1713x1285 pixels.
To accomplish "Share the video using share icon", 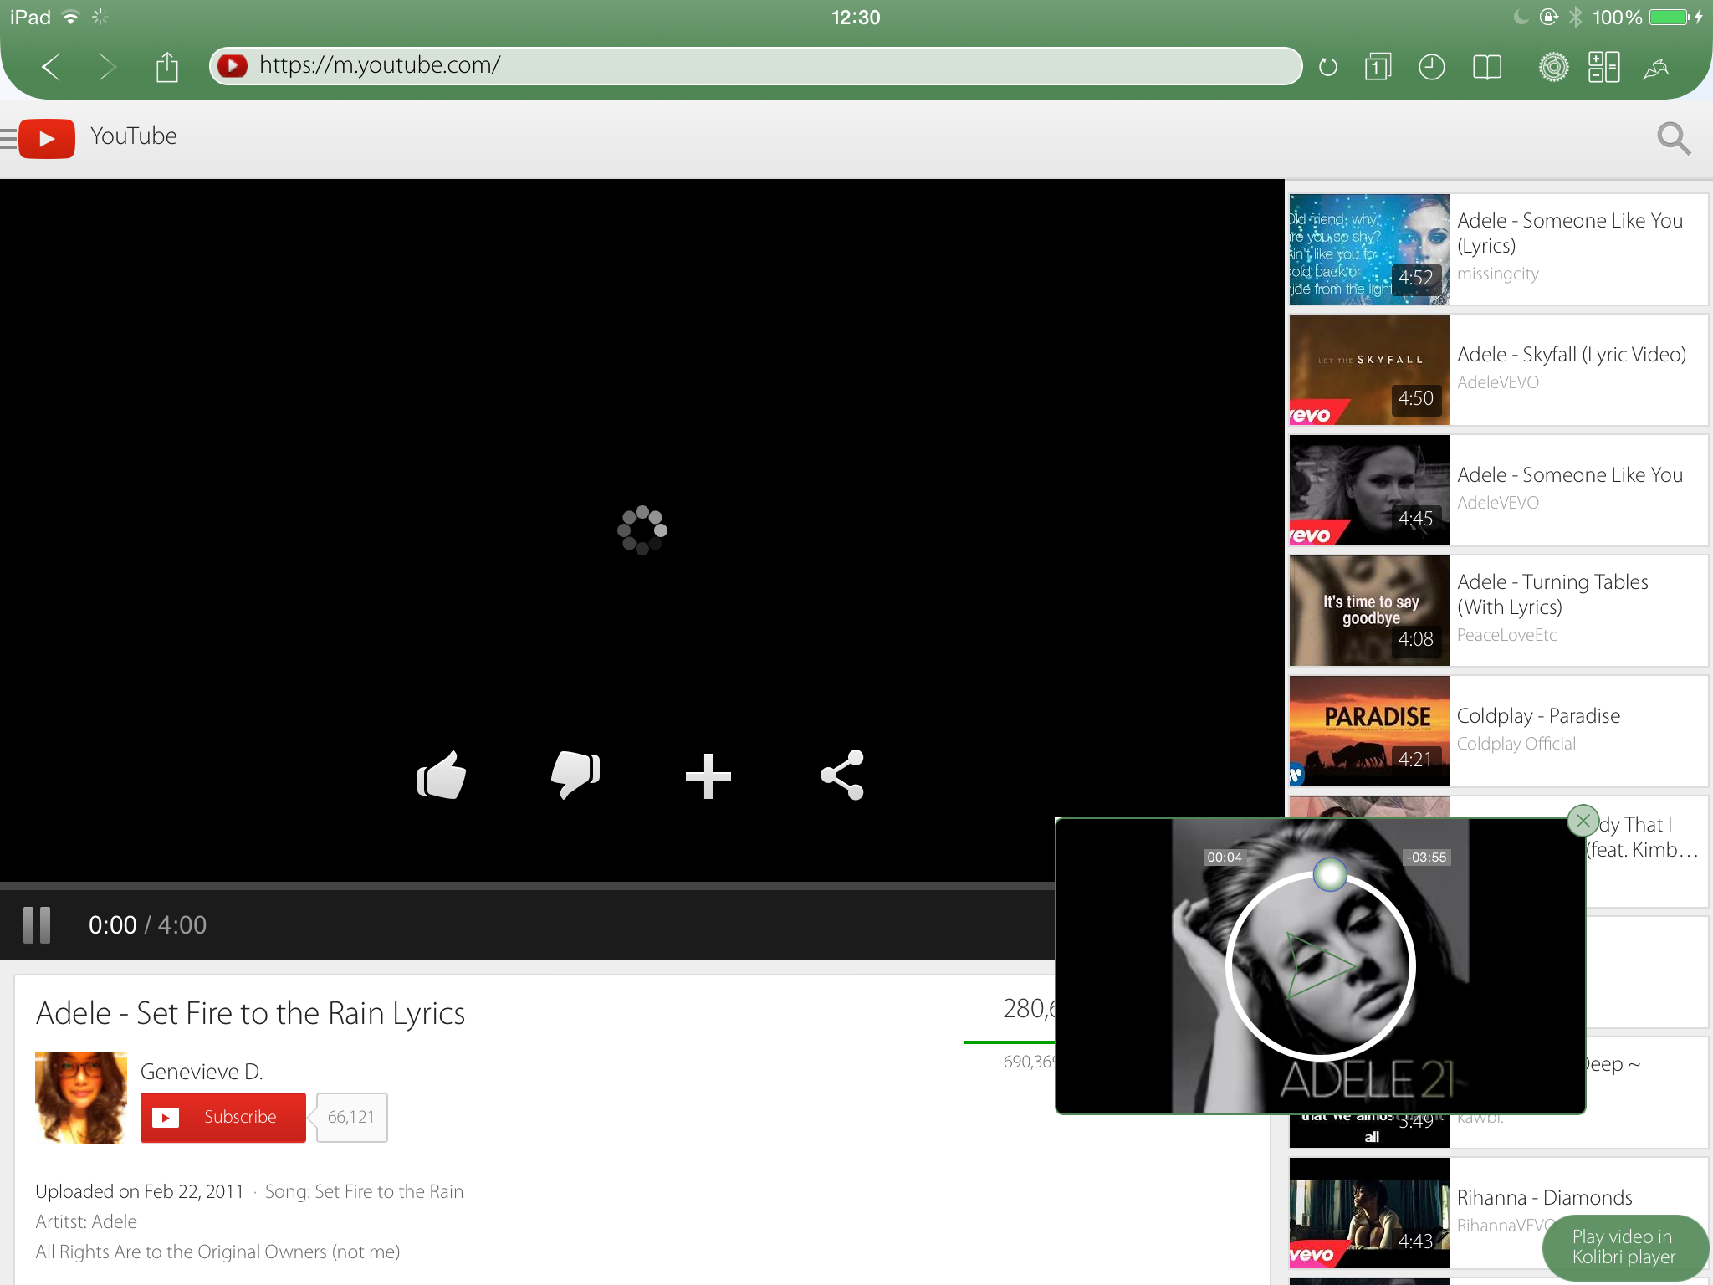I will click(x=842, y=775).
